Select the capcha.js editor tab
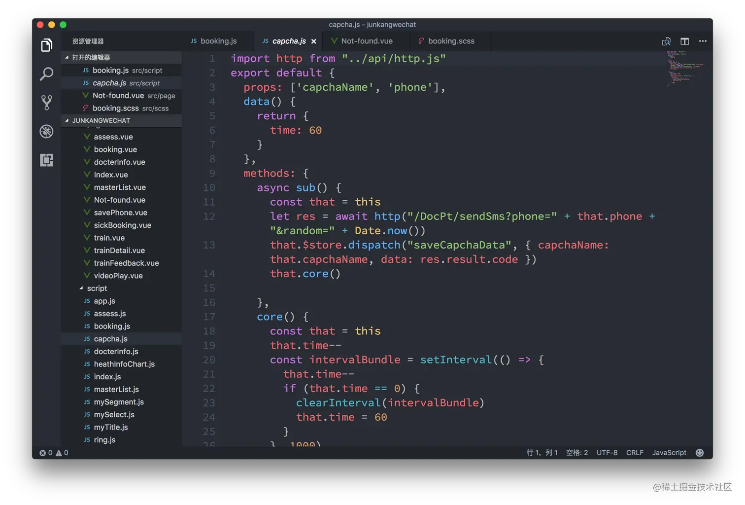This screenshot has height=505, width=745. (289, 41)
